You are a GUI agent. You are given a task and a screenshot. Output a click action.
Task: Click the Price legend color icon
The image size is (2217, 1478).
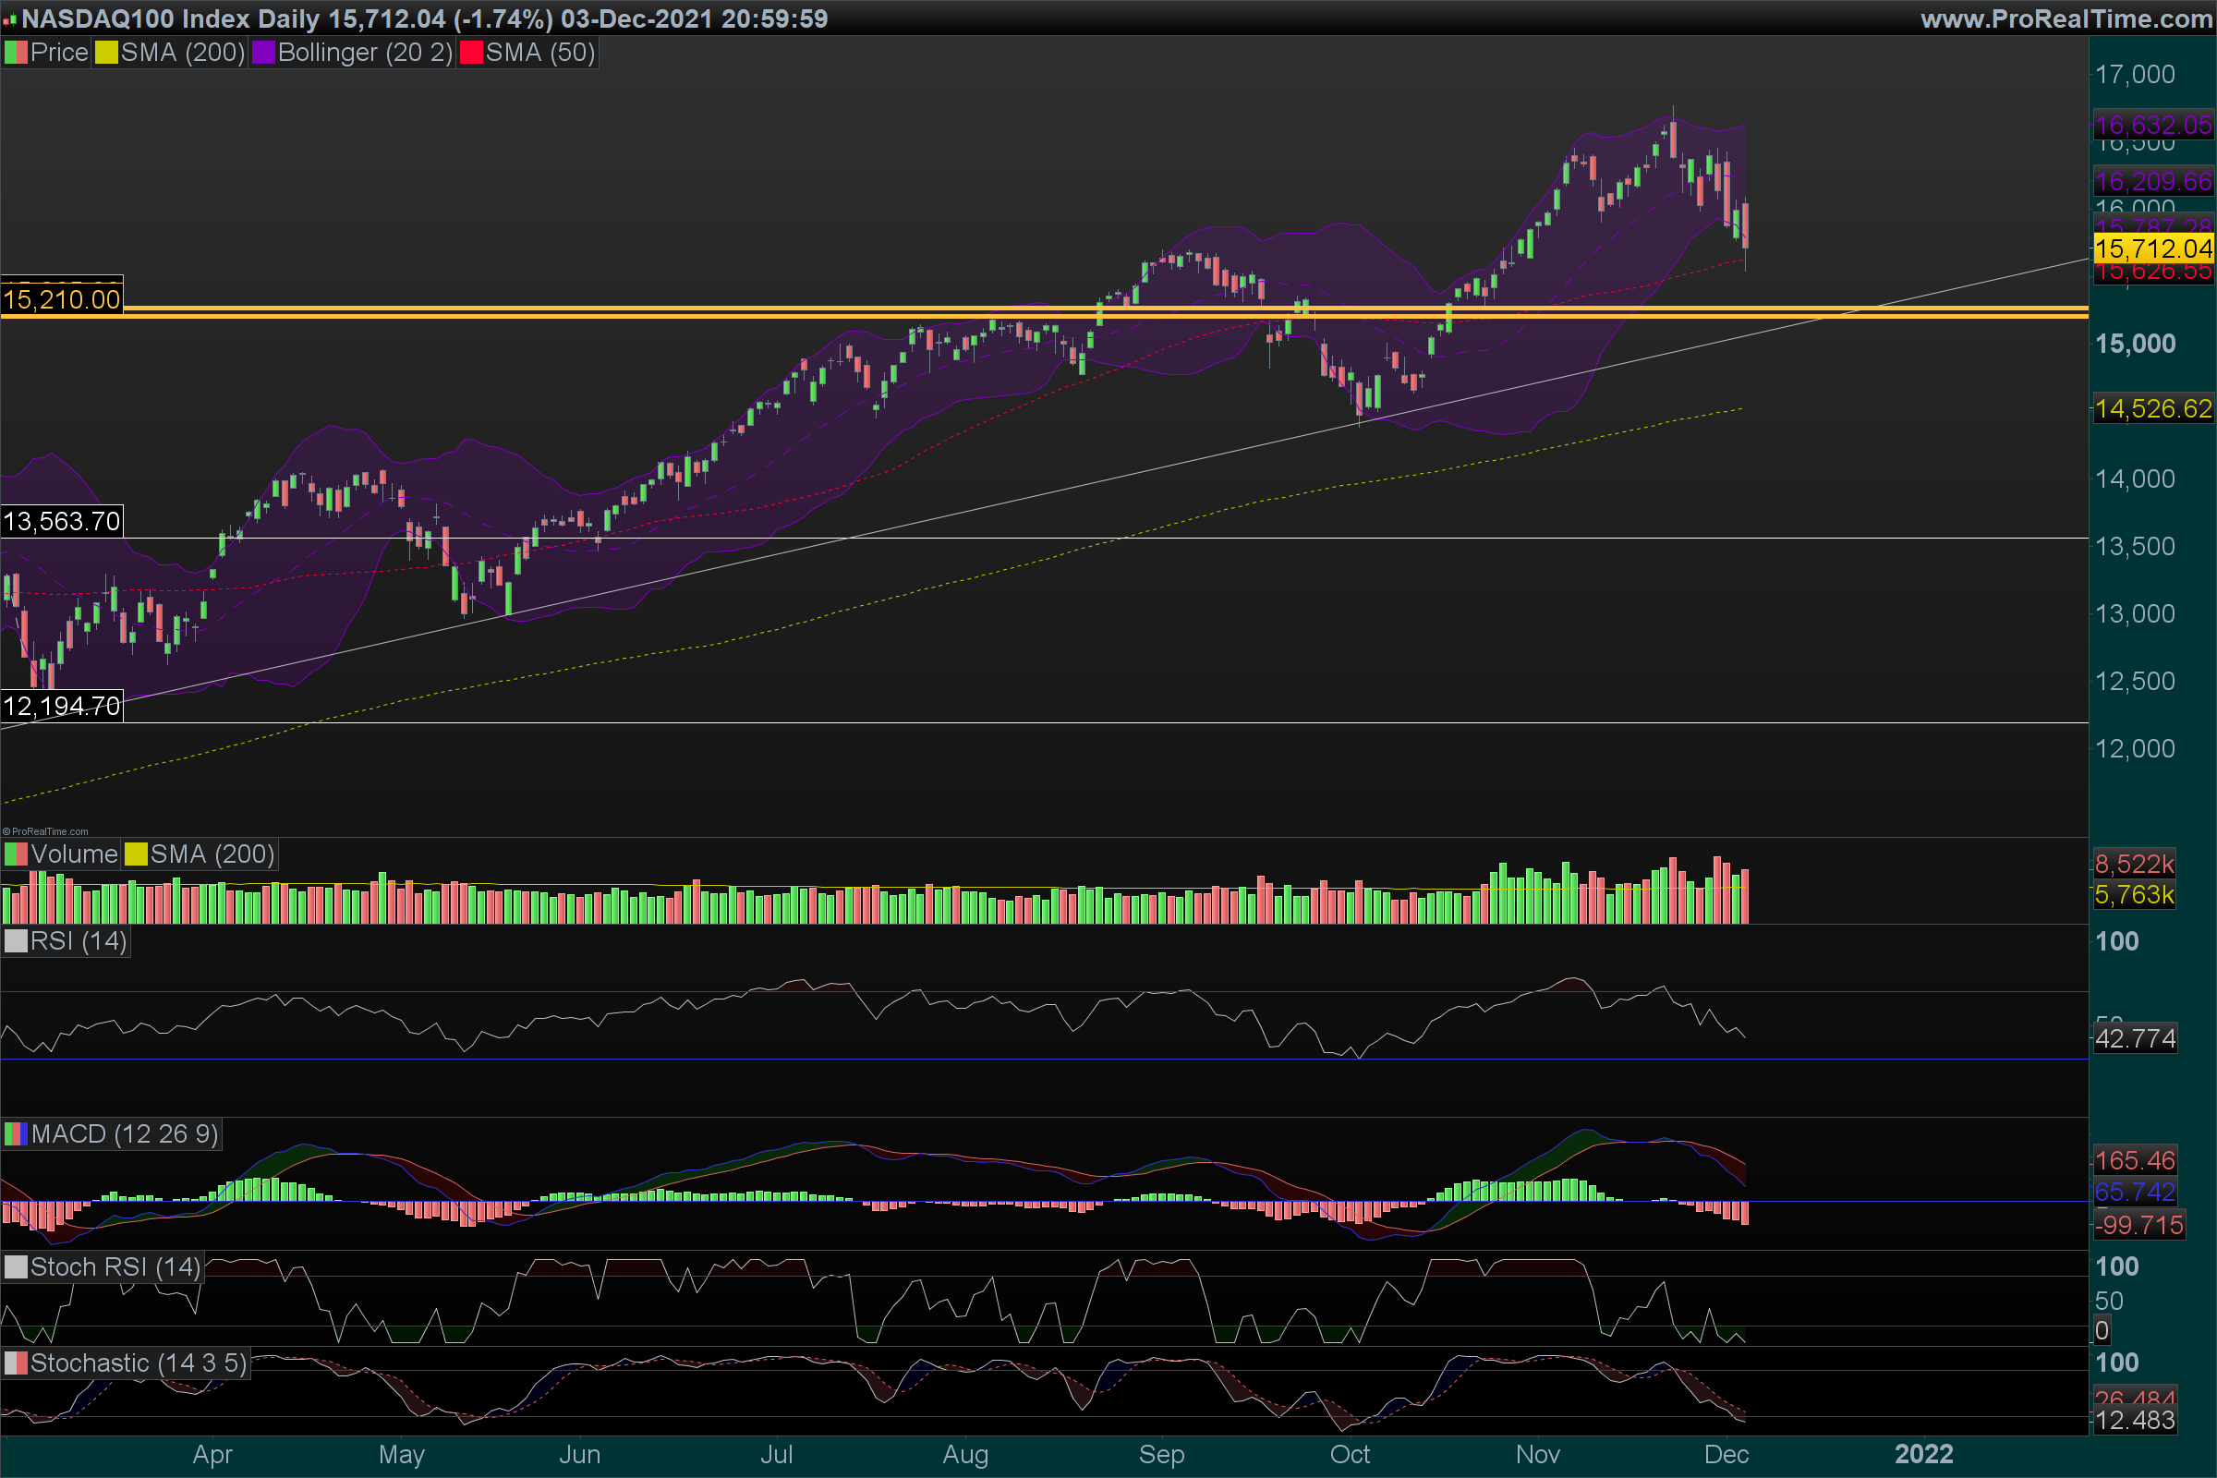pos(16,53)
